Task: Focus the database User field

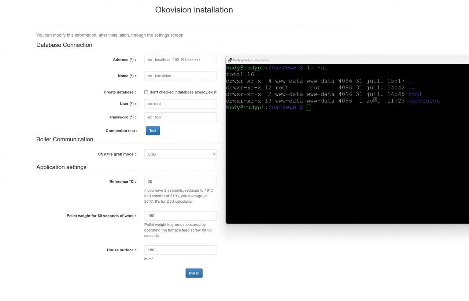Action: [180, 104]
